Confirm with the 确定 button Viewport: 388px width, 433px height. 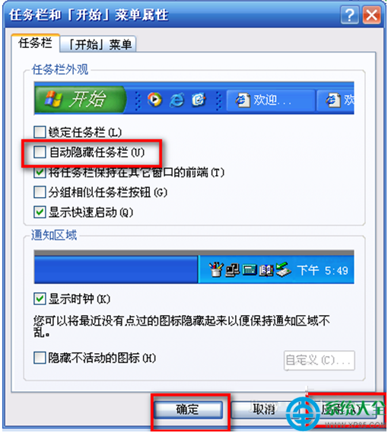[x=188, y=409]
